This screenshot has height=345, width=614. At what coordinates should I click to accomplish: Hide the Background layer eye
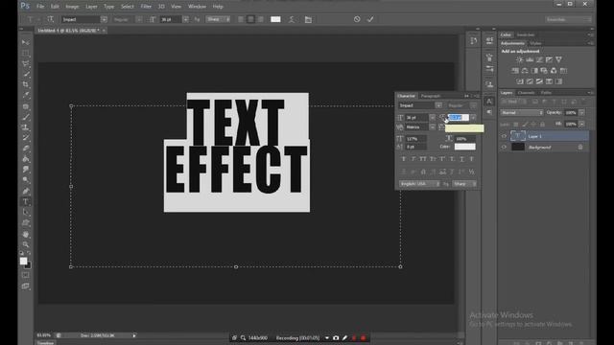(504, 147)
